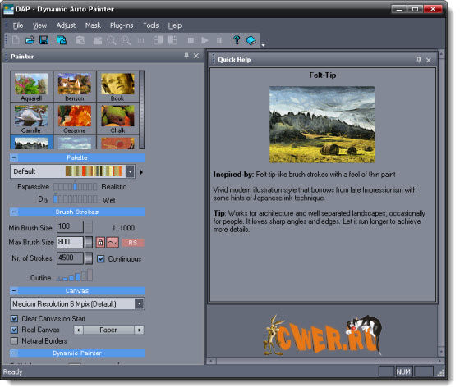
Task: Open the canvas resolution dropdown
Action: pos(140,303)
